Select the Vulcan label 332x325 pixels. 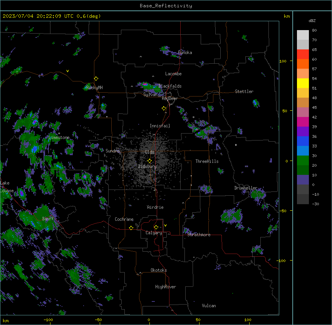pyautogui.click(x=209, y=306)
